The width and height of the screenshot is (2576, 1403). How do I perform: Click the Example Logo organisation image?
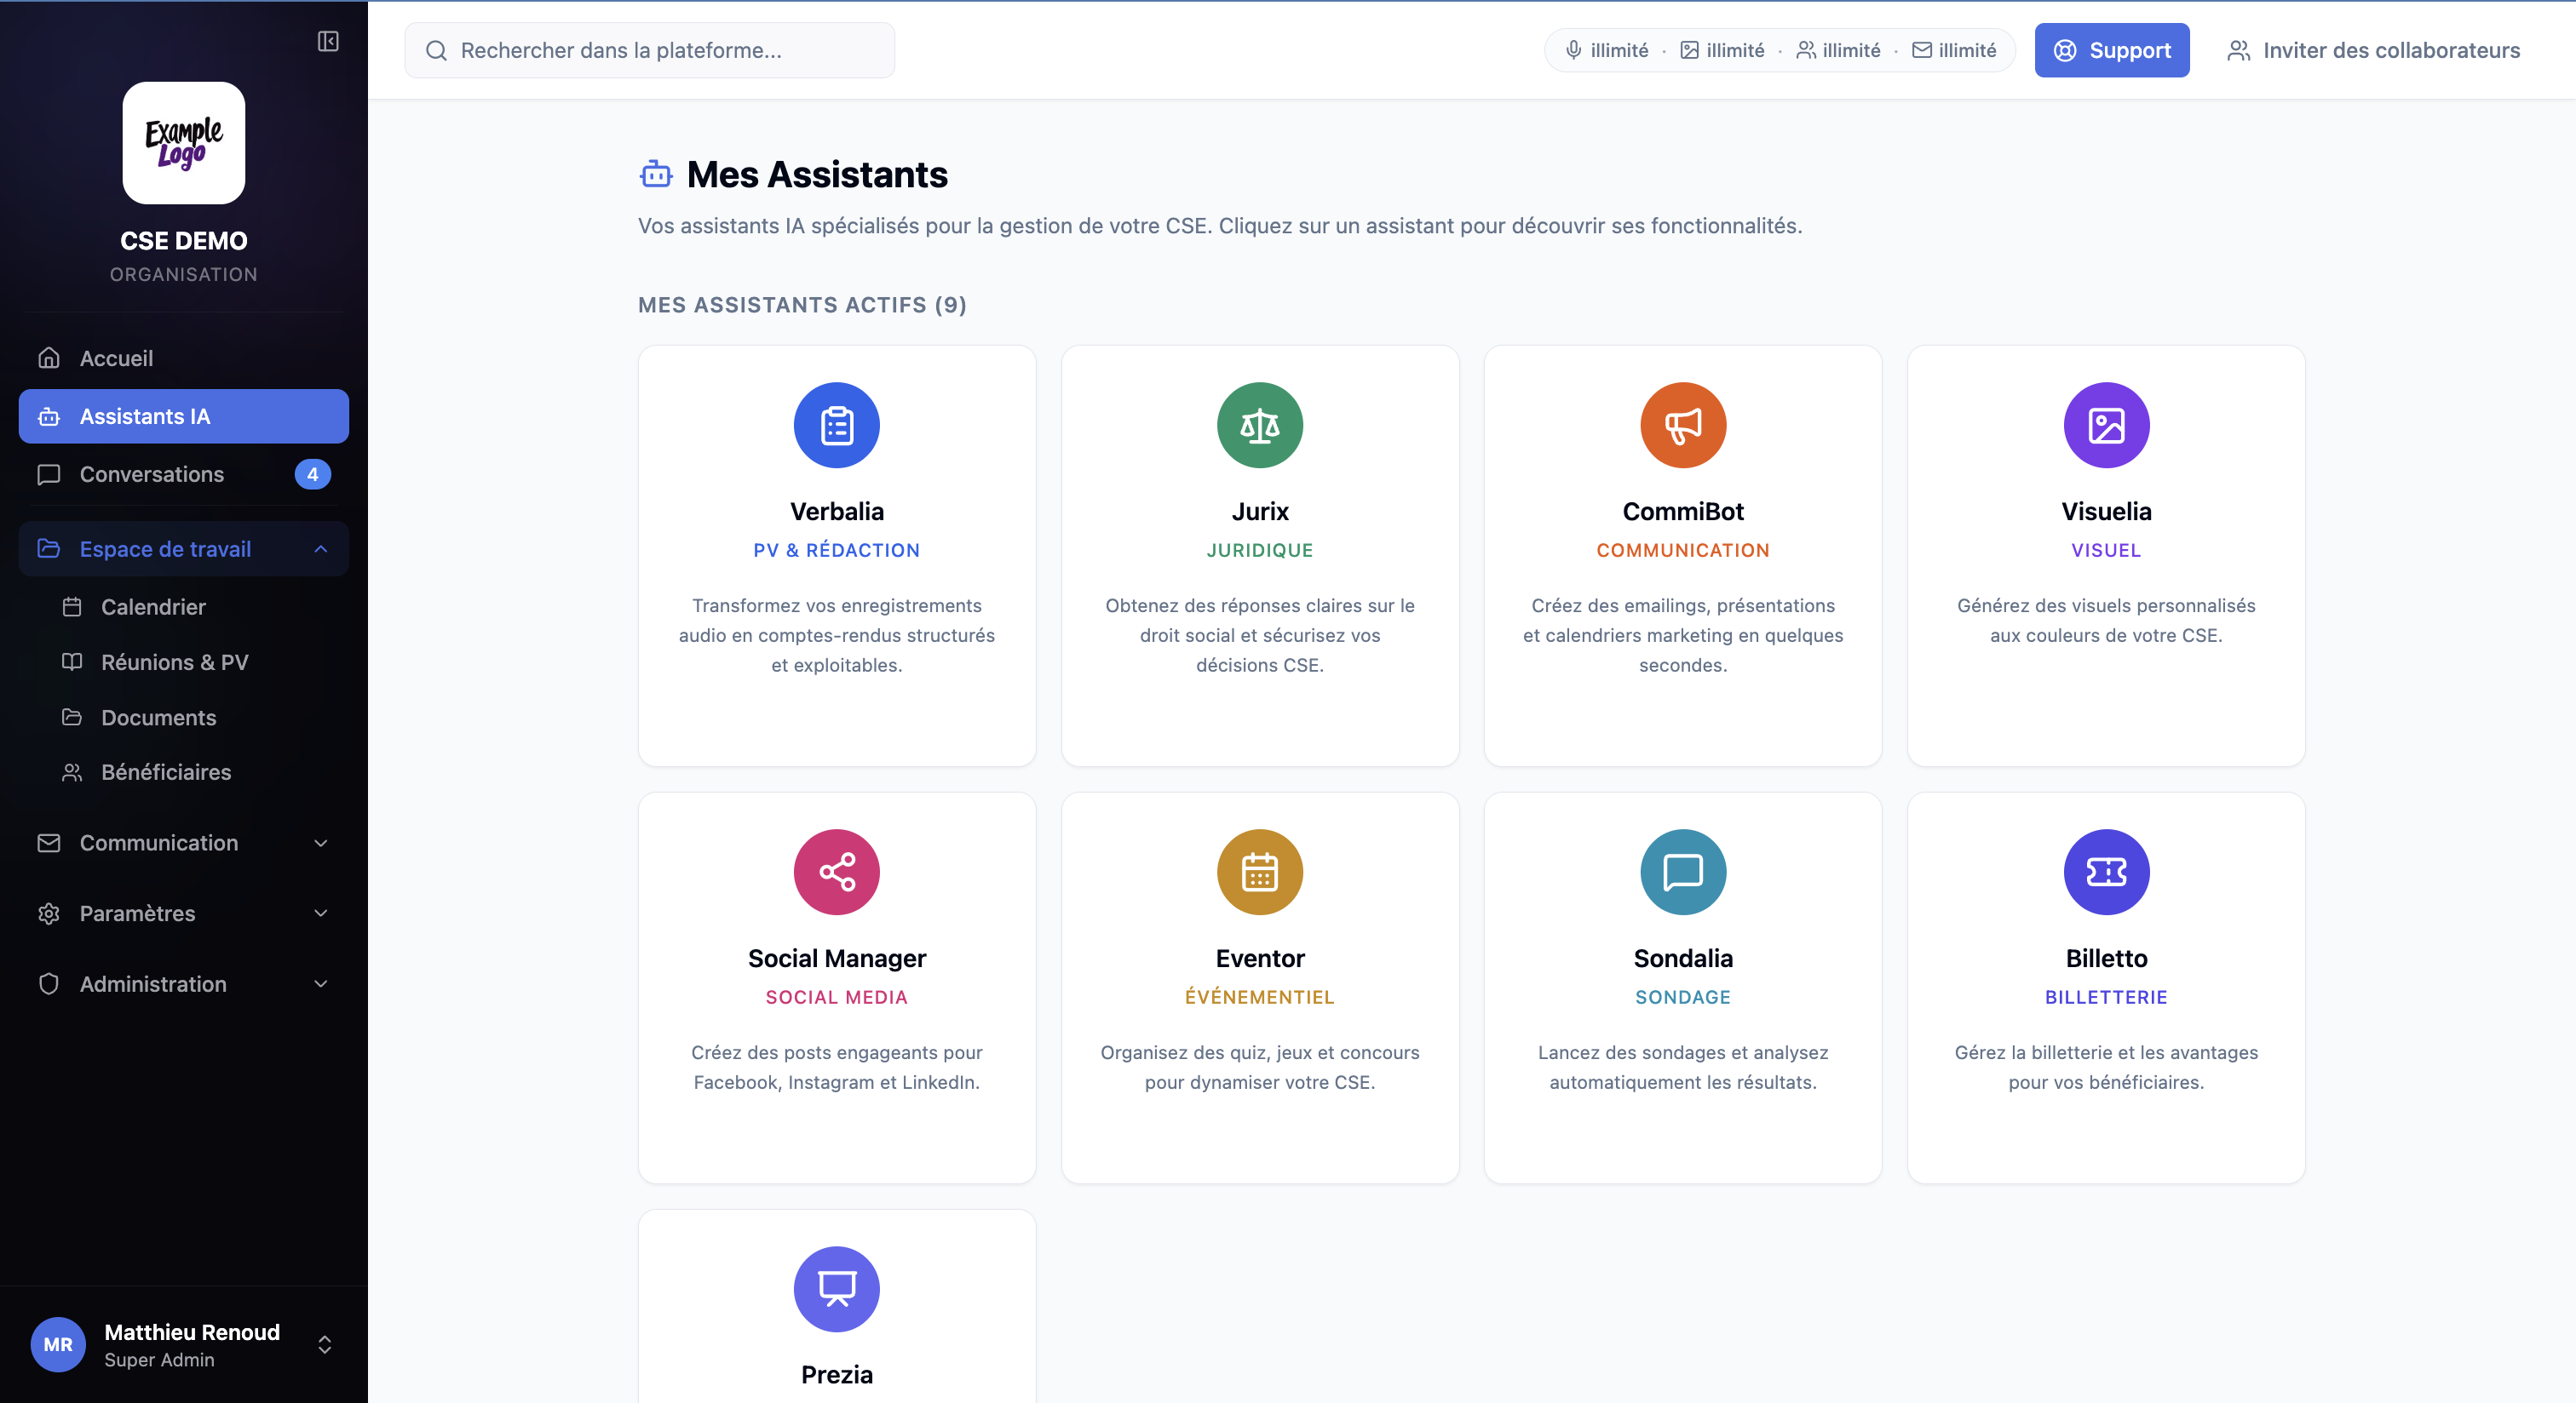point(184,143)
